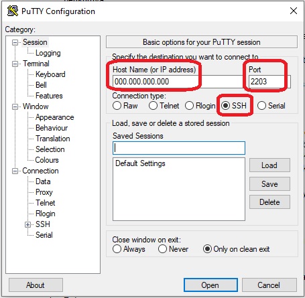305x298 pixels.
Task: Click the Port number field
Action: pos(269,82)
